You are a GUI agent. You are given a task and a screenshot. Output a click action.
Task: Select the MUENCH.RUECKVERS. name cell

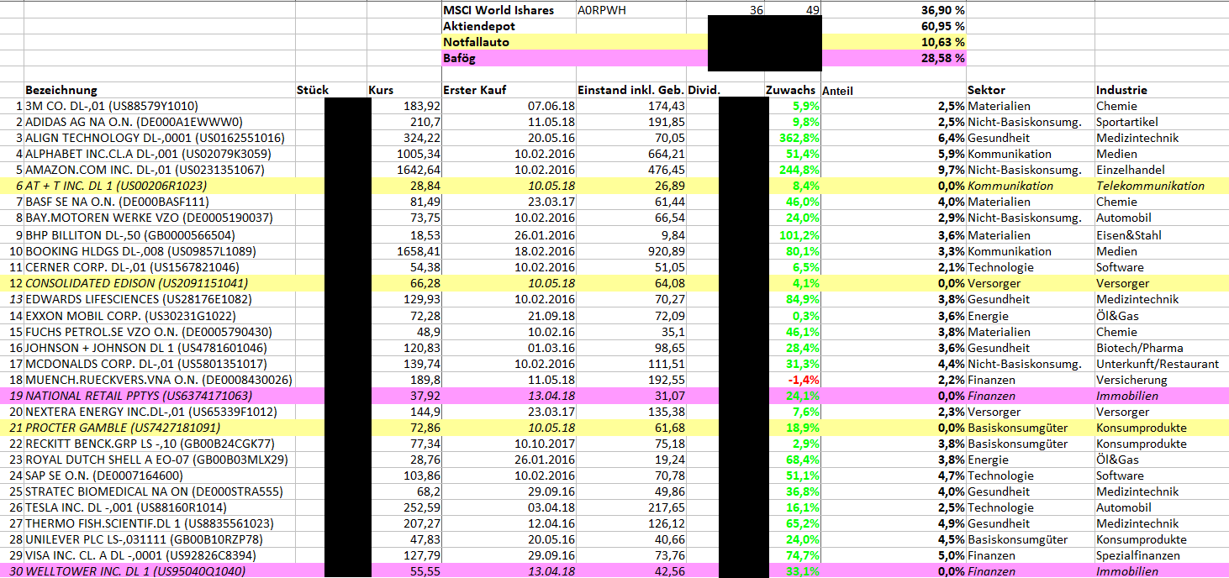point(160,380)
